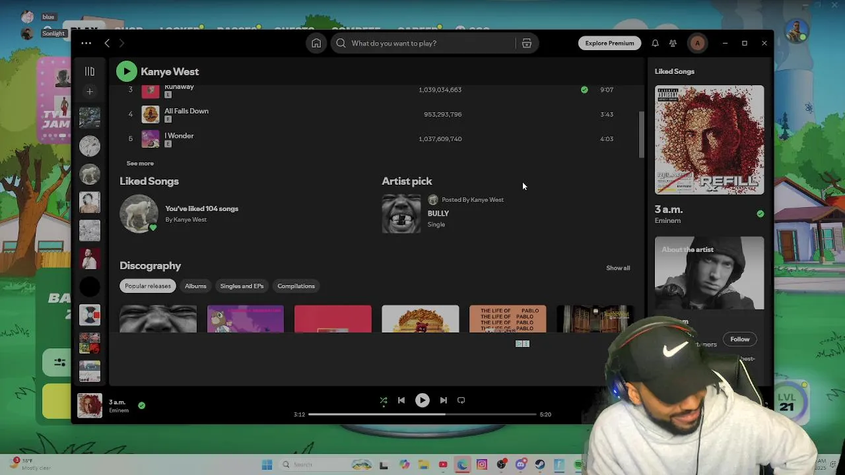Click the Liked Songs goat artwork
The width and height of the screenshot is (845, 475).
(x=139, y=214)
